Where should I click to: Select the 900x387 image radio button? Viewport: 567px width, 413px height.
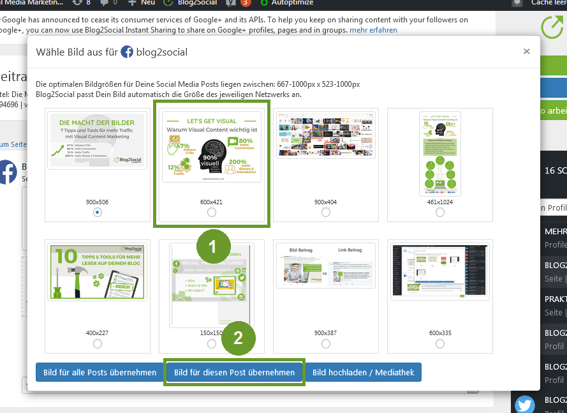tap(326, 343)
